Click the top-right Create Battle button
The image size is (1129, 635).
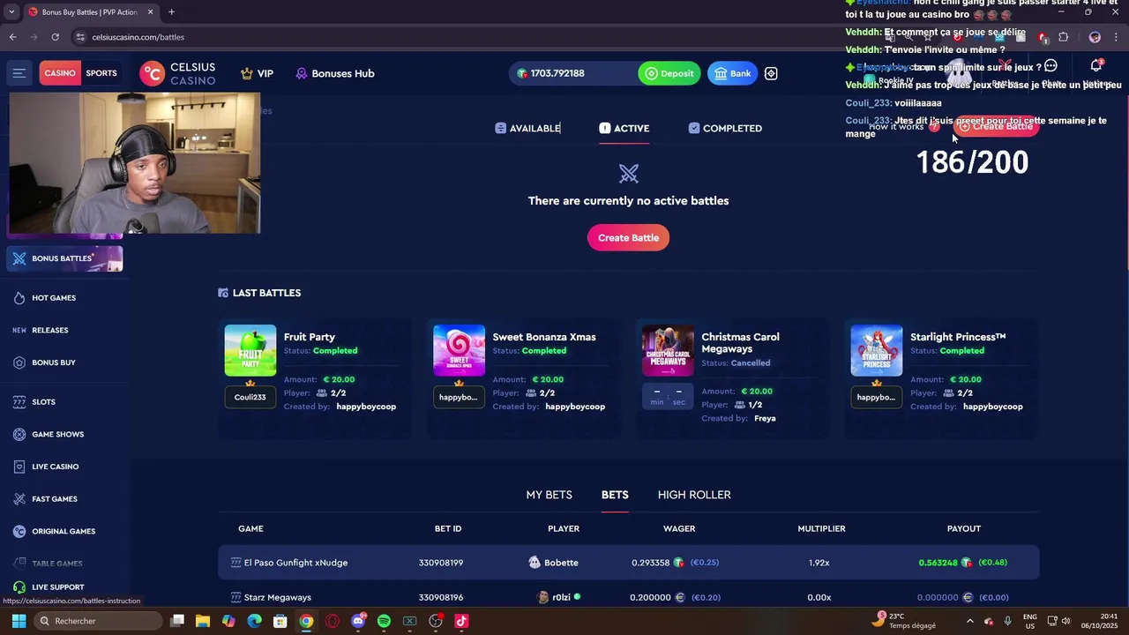click(x=996, y=126)
